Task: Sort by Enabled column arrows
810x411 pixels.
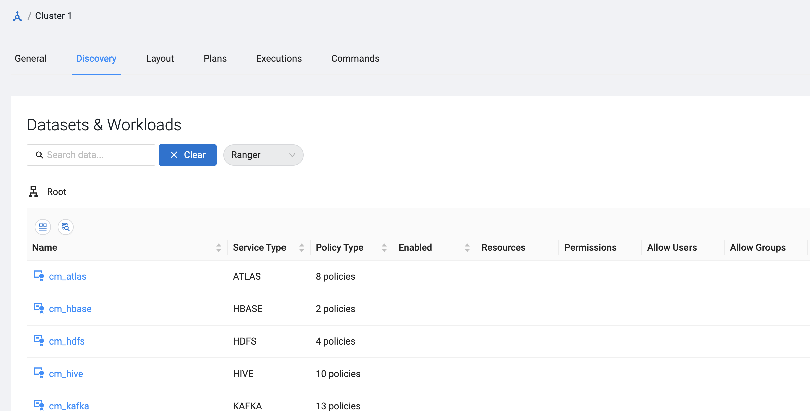Action: 467,248
